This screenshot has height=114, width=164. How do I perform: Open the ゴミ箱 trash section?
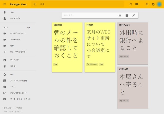(x=13, y=66)
